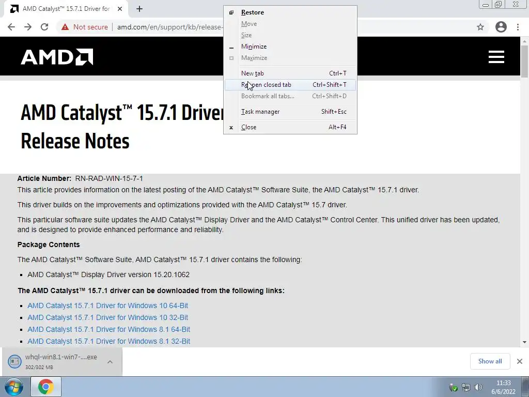Click the address bar URL amd.com
This screenshot has height=397, width=529.
(x=169, y=27)
